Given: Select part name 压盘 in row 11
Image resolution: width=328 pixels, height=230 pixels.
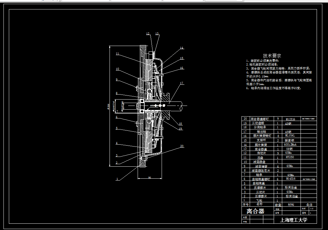Looking at the screenshot, I should click(260, 158).
